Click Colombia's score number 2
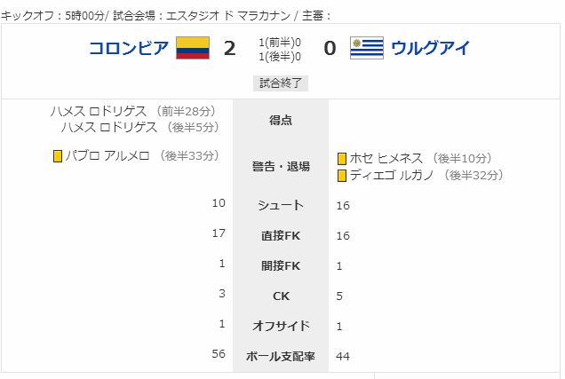The image size is (565, 379). coord(229,48)
